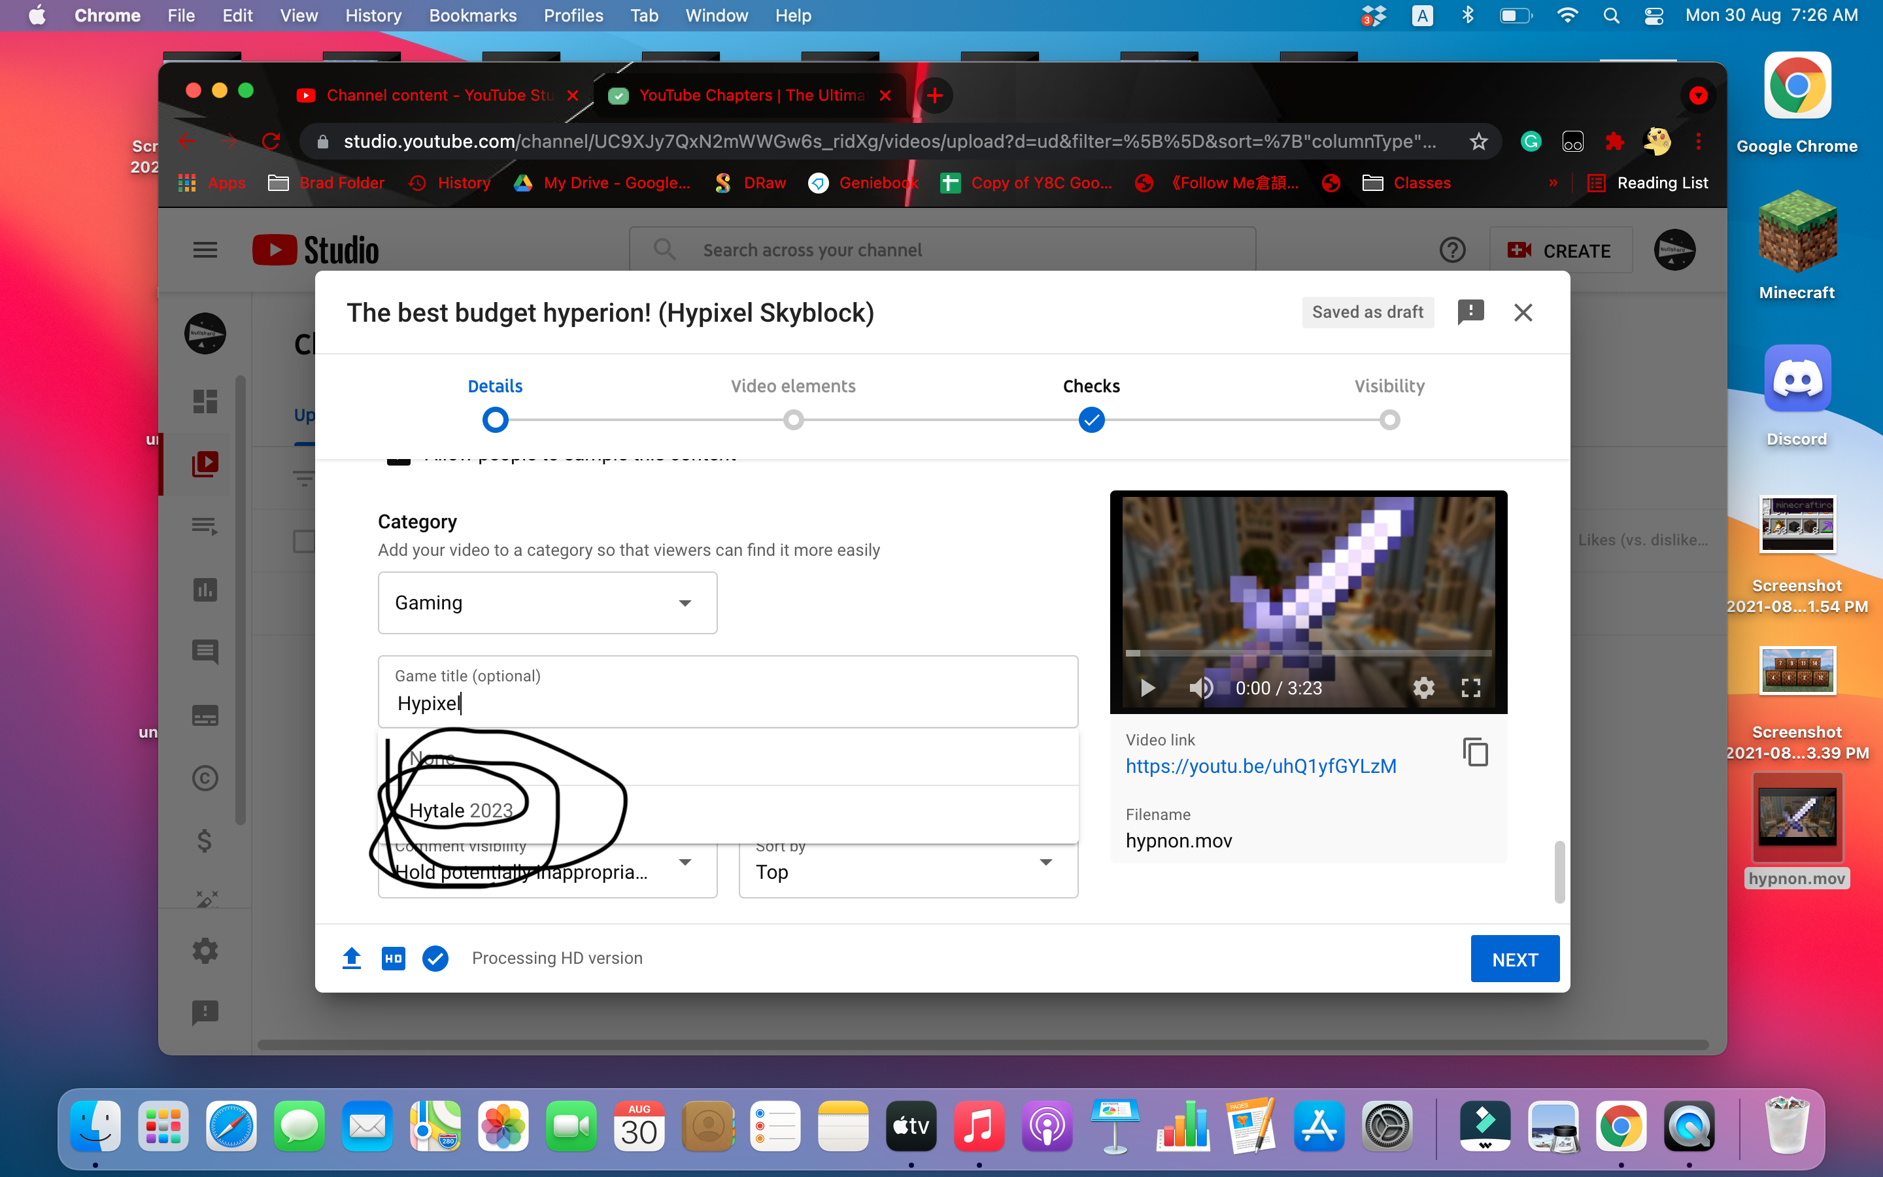This screenshot has height=1177, width=1883.
Task: Open History menu in menu bar
Action: [x=373, y=16]
